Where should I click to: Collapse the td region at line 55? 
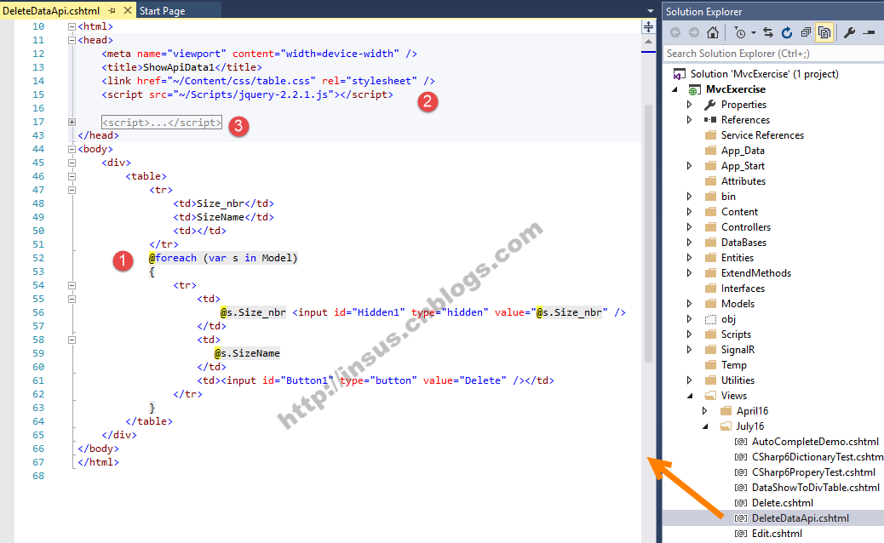[72, 299]
